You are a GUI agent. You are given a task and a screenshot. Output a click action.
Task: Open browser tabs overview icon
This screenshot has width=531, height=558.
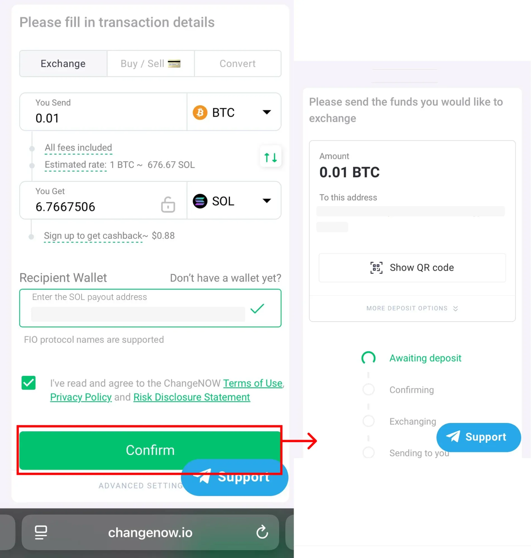tap(41, 532)
